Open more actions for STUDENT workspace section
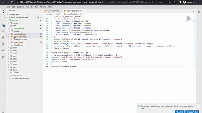Screen dimensions: 202x113 click(x=41, y=17)
